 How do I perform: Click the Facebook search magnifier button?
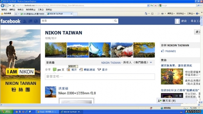click(x=115, y=21)
